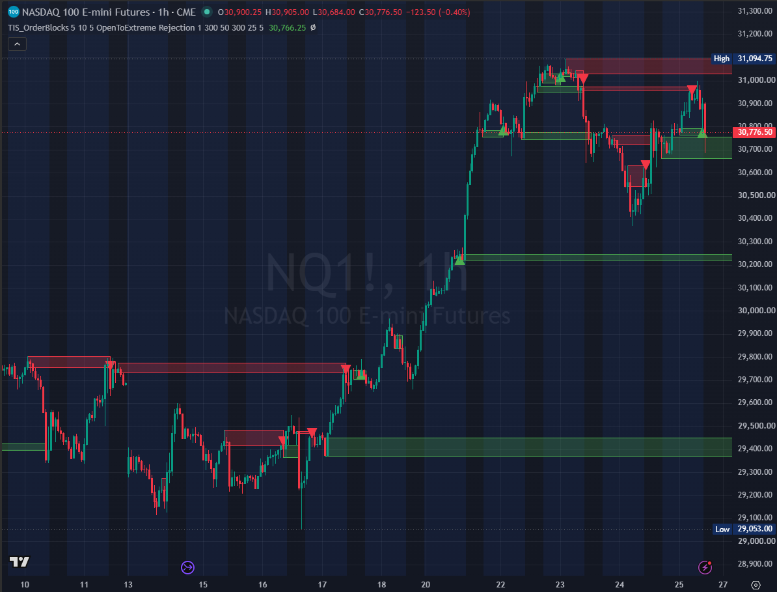777x592 pixels.
Task: Open chart settings gear in the bottom corner
Action: pos(756,585)
